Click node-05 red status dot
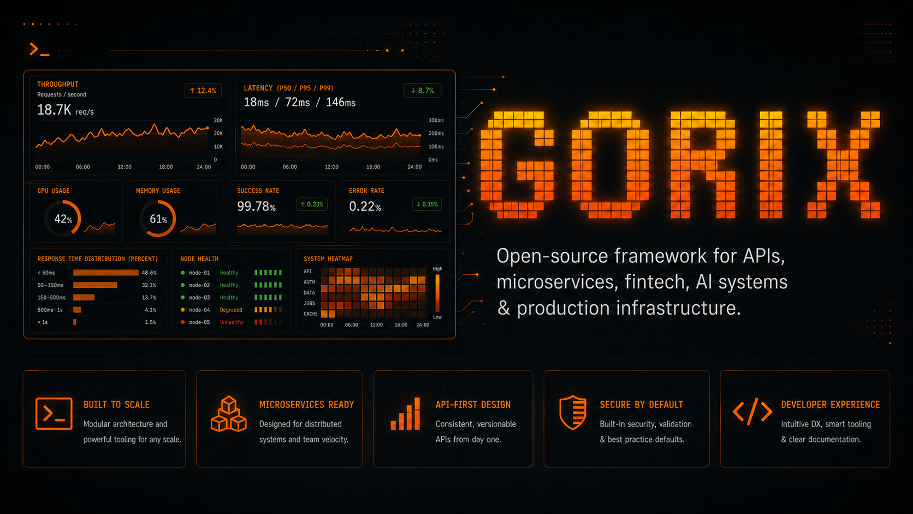Image resolution: width=913 pixels, height=514 pixels. point(183,322)
